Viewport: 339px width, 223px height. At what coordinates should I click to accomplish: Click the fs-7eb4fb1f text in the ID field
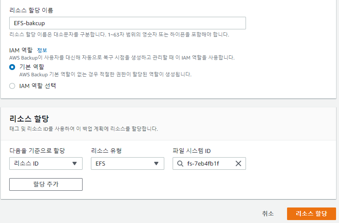203,163
